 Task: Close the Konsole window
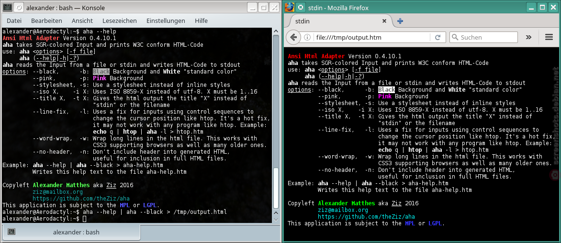(x=274, y=7)
